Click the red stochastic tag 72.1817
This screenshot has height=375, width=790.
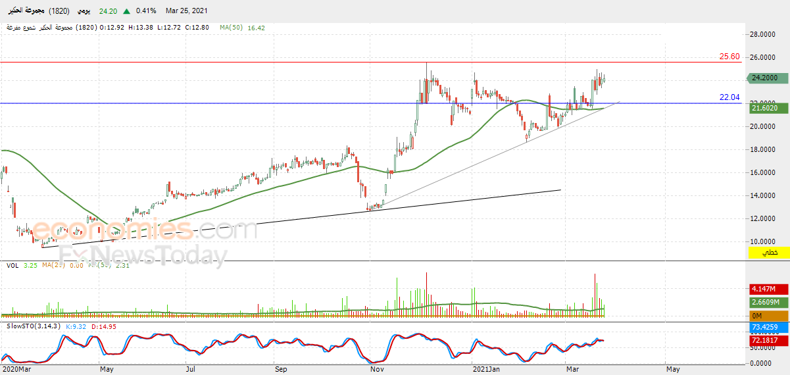pyautogui.click(x=768, y=340)
